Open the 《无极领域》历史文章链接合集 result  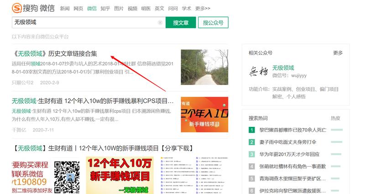pyautogui.click(x=54, y=53)
